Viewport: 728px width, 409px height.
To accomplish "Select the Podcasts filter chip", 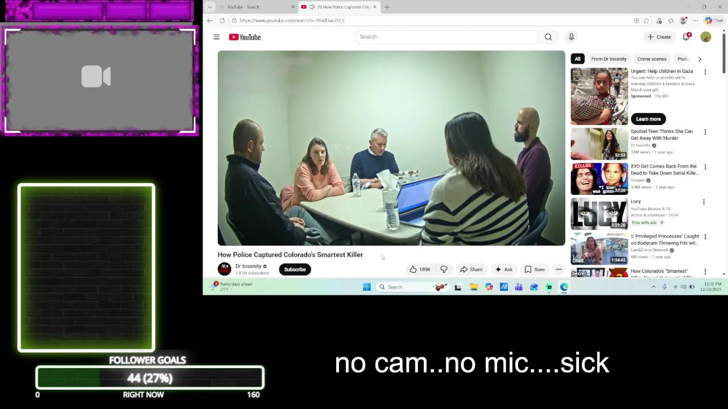I will pos(683,59).
